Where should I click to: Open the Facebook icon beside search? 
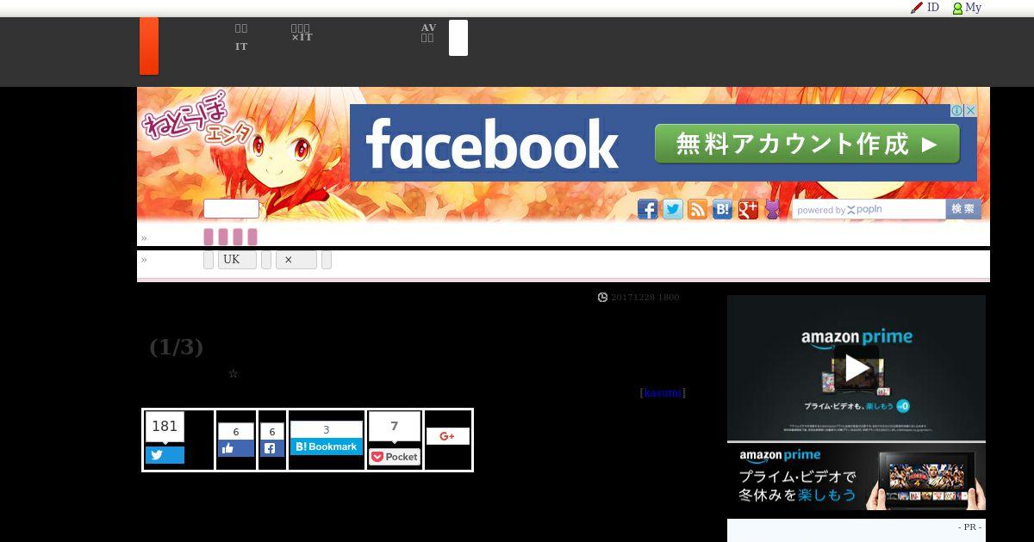(x=648, y=209)
